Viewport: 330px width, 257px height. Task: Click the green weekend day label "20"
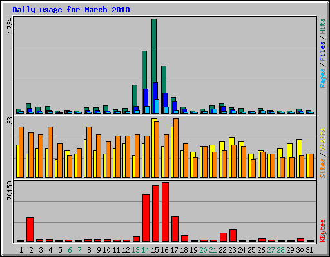point(203,250)
